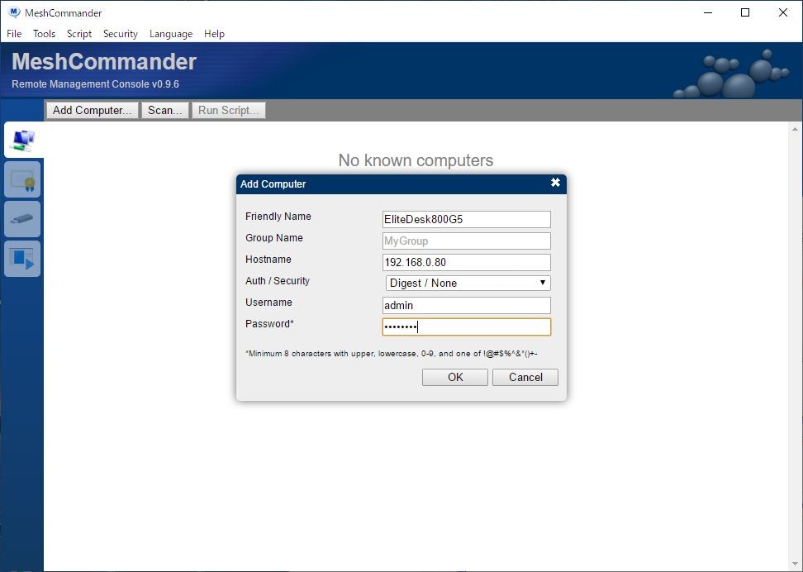Open the File menu
This screenshot has height=572, width=803.
click(14, 34)
